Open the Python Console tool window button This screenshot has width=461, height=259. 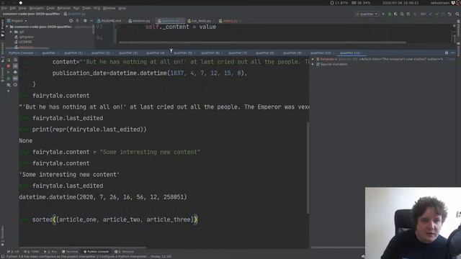pyautogui.click(x=96, y=252)
